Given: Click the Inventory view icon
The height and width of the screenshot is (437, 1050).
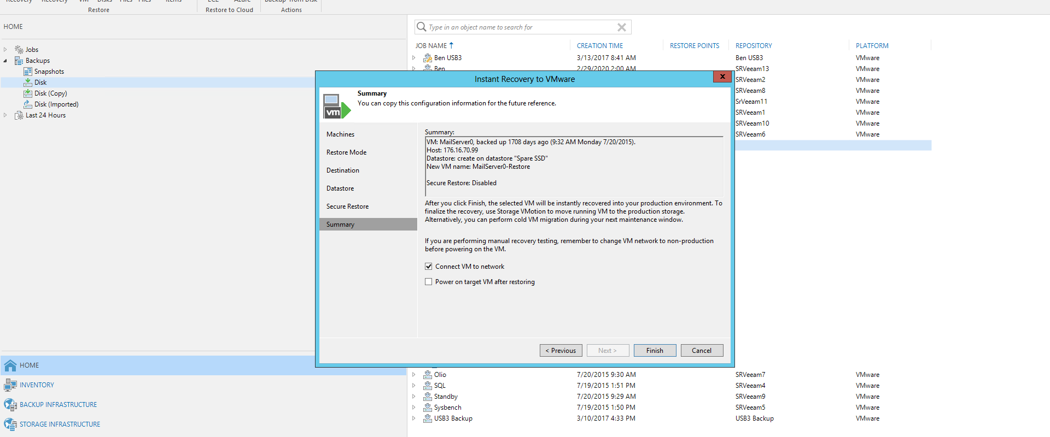Looking at the screenshot, I should 10,385.
